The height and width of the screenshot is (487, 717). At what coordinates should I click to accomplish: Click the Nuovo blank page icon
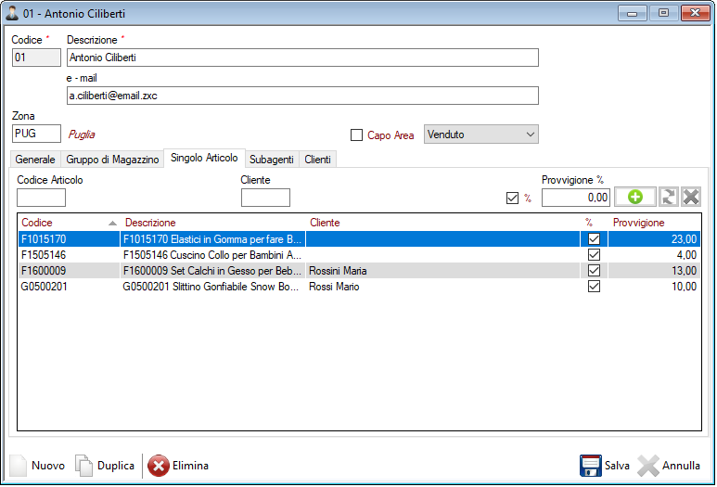pos(19,466)
